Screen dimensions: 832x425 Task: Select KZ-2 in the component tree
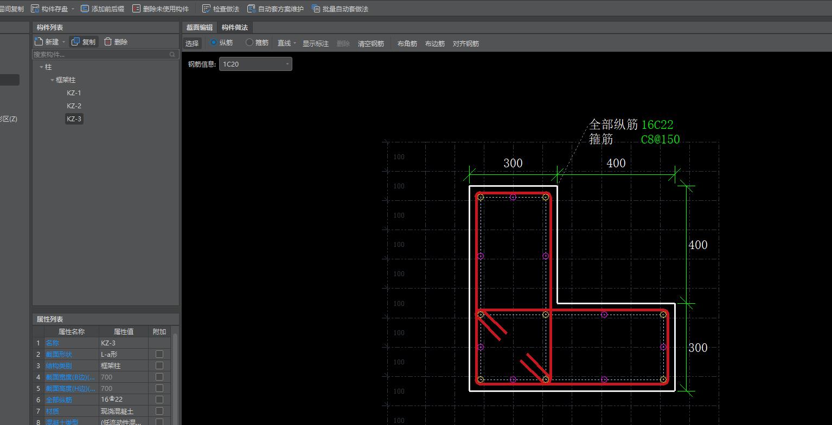[74, 106]
